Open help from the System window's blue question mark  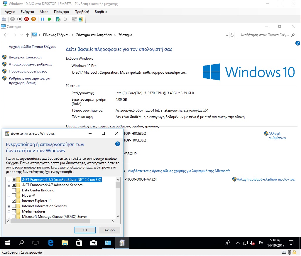pyautogui.click(x=297, y=43)
